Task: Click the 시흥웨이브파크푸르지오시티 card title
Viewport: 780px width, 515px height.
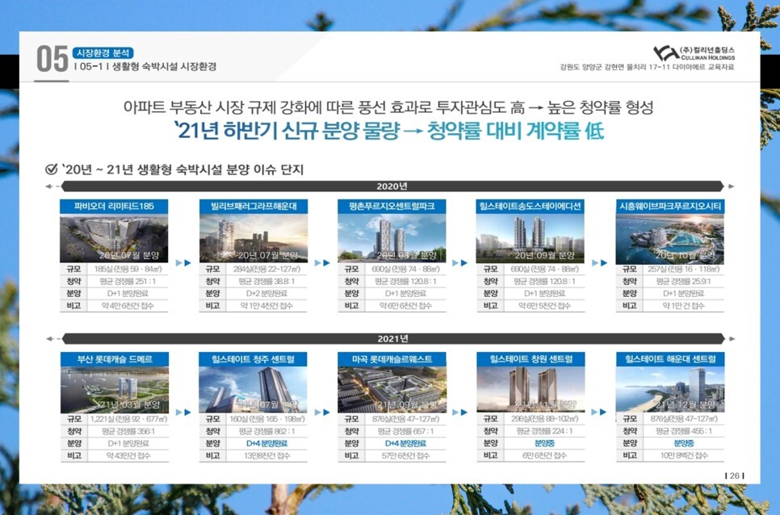Action: tap(670, 207)
